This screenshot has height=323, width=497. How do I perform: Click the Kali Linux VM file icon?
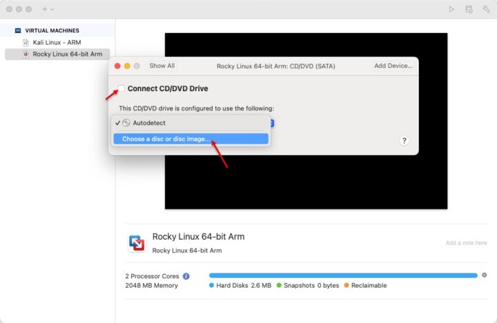pyautogui.click(x=26, y=43)
